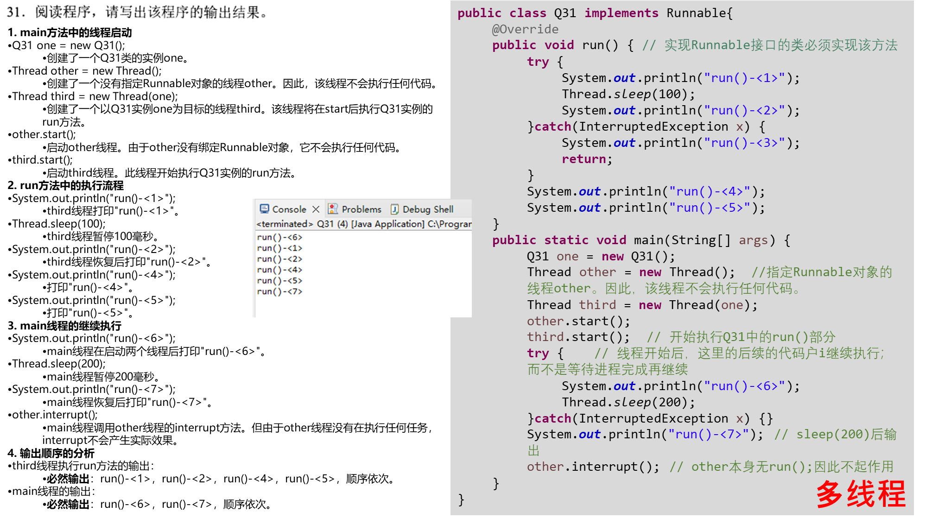Viewport: 926px width, 531px height.
Task: Click the run()-<1> console output line
Action: click(x=279, y=248)
